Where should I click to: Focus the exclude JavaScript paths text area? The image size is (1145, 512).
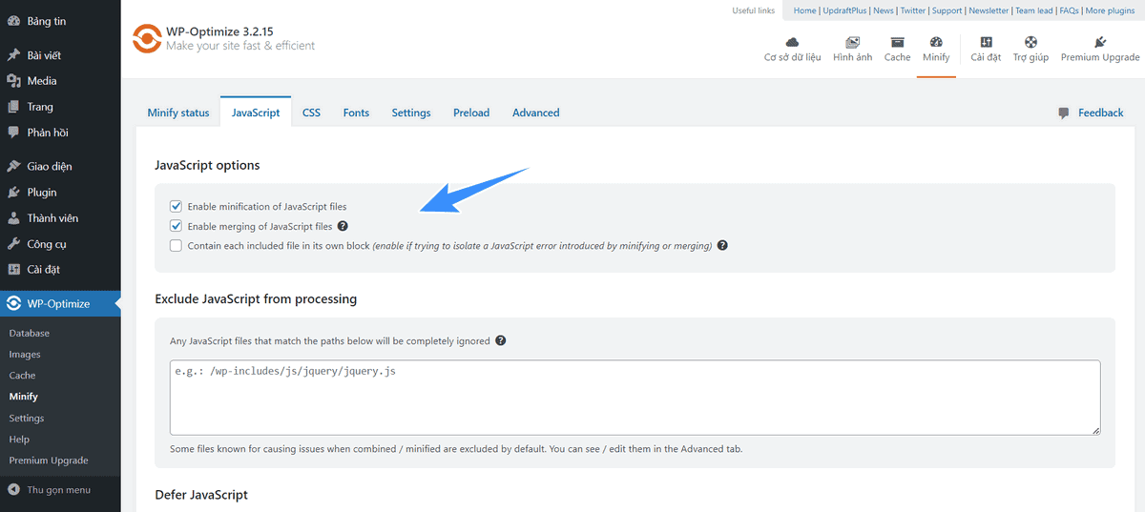635,398
